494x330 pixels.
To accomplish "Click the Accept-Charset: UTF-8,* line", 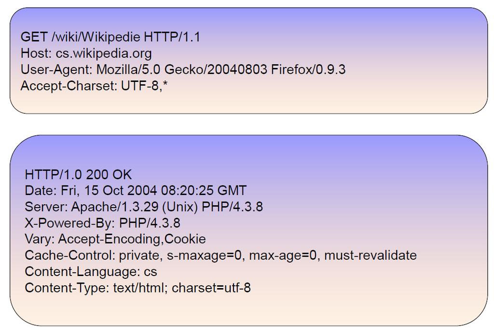I will coord(94,86).
